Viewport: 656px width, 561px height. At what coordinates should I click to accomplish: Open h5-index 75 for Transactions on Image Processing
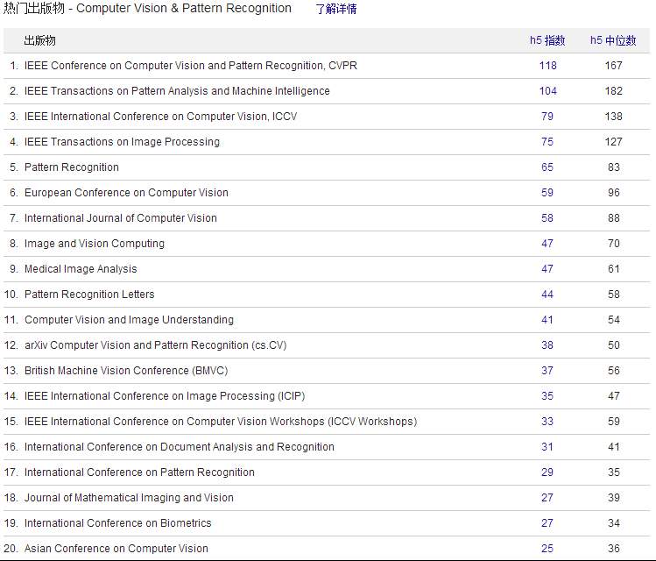tap(547, 142)
